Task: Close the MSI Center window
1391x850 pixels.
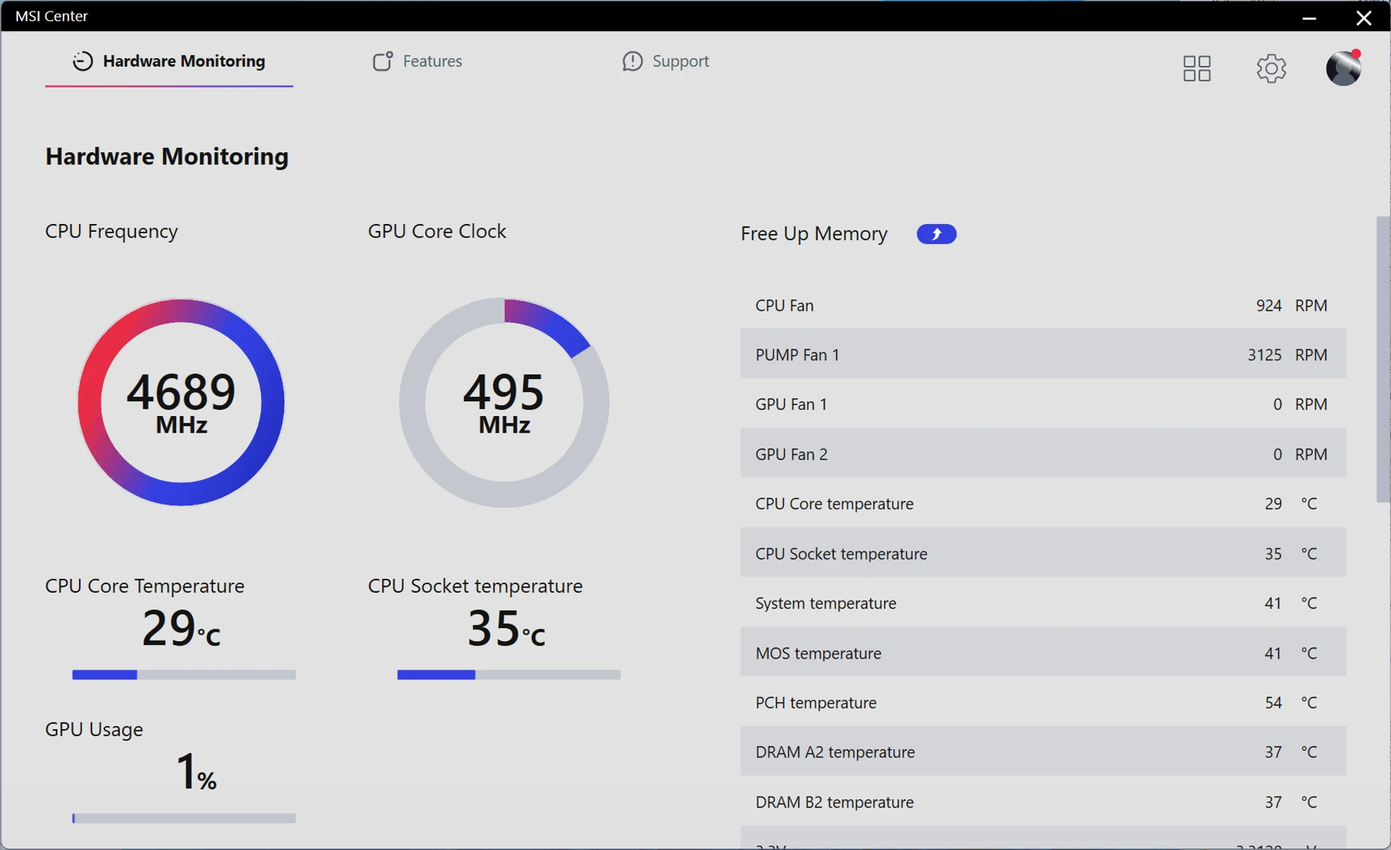Action: [x=1363, y=17]
